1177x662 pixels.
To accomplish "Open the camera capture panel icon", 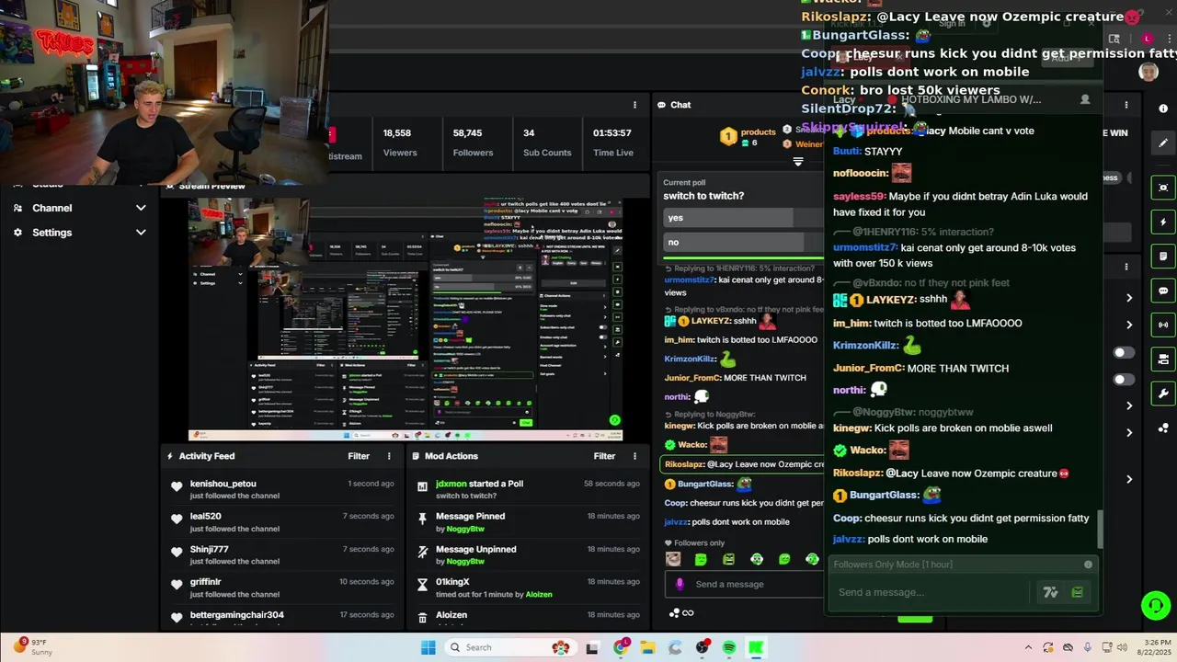I will click(x=1163, y=188).
